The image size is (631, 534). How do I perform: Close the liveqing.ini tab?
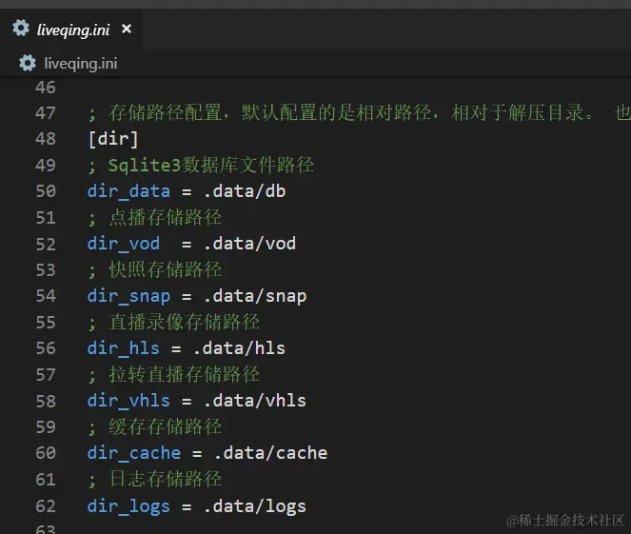pos(127,29)
